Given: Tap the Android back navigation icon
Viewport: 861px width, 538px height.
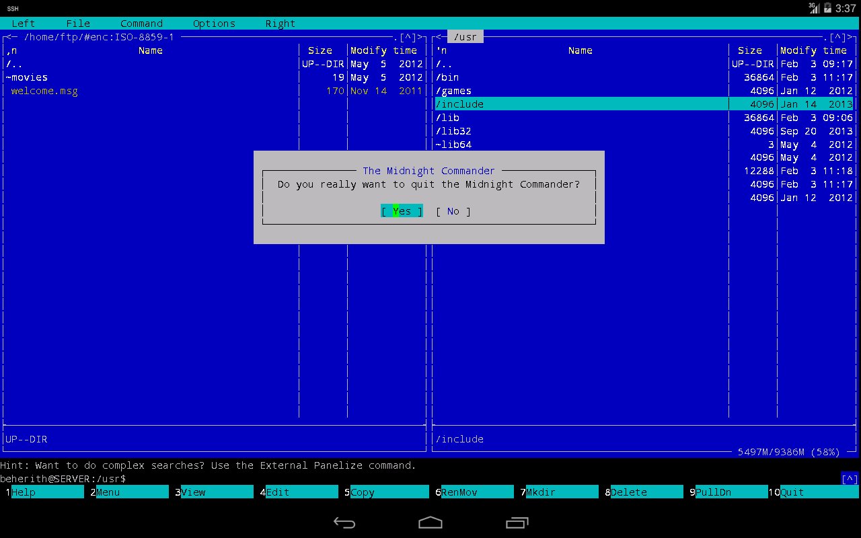Looking at the screenshot, I should point(344,523).
